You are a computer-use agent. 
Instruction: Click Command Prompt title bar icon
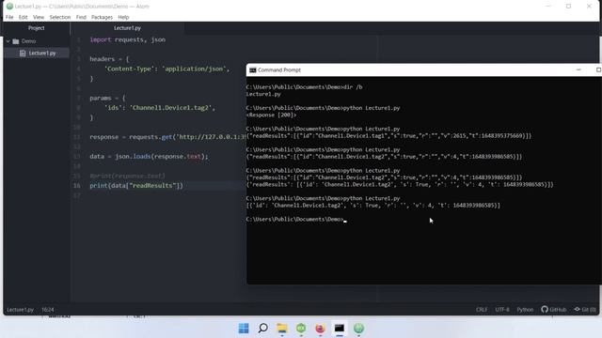(x=253, y=70)
